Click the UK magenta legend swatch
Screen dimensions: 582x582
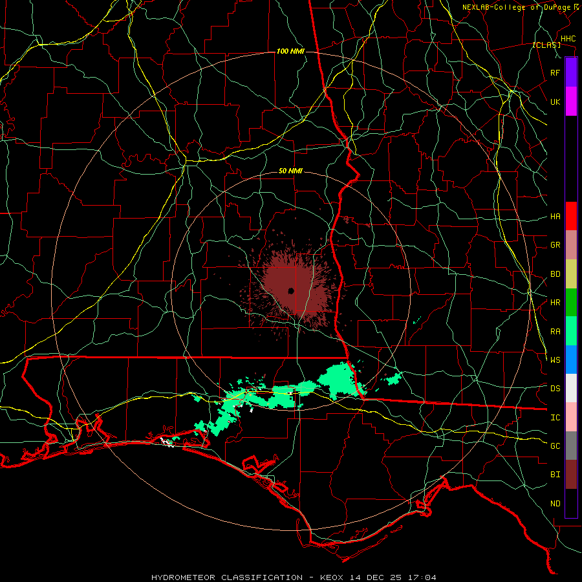571,102
